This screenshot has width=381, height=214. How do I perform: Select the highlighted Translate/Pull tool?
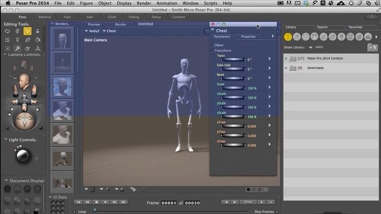[27, 31]
